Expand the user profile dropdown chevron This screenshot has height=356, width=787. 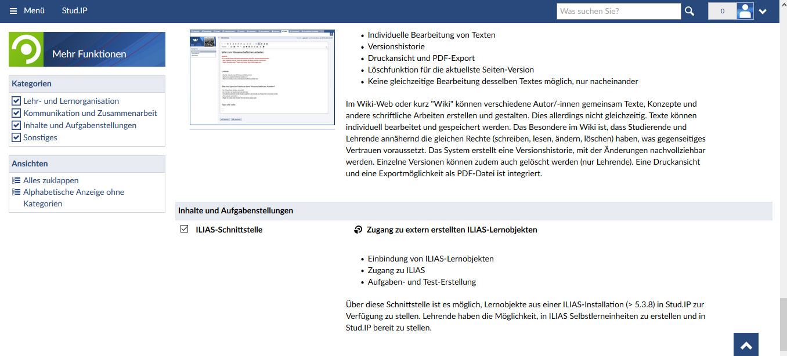[x=763, y=12]
